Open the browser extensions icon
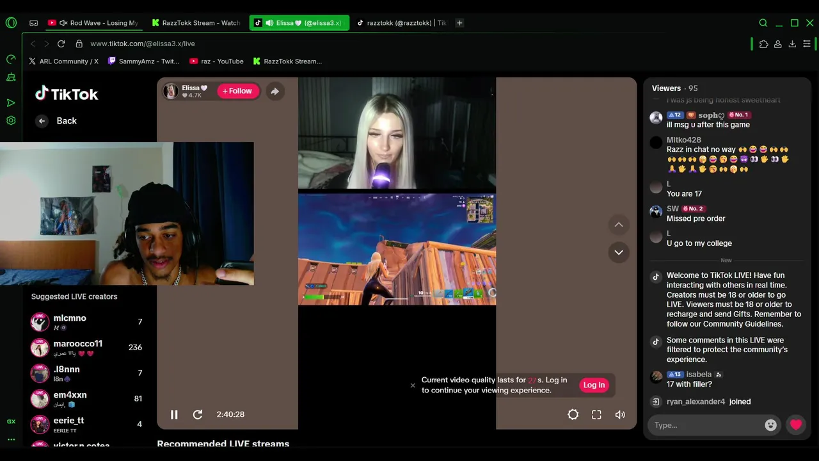The image size is (819, 461). click(x=763, y=44)
